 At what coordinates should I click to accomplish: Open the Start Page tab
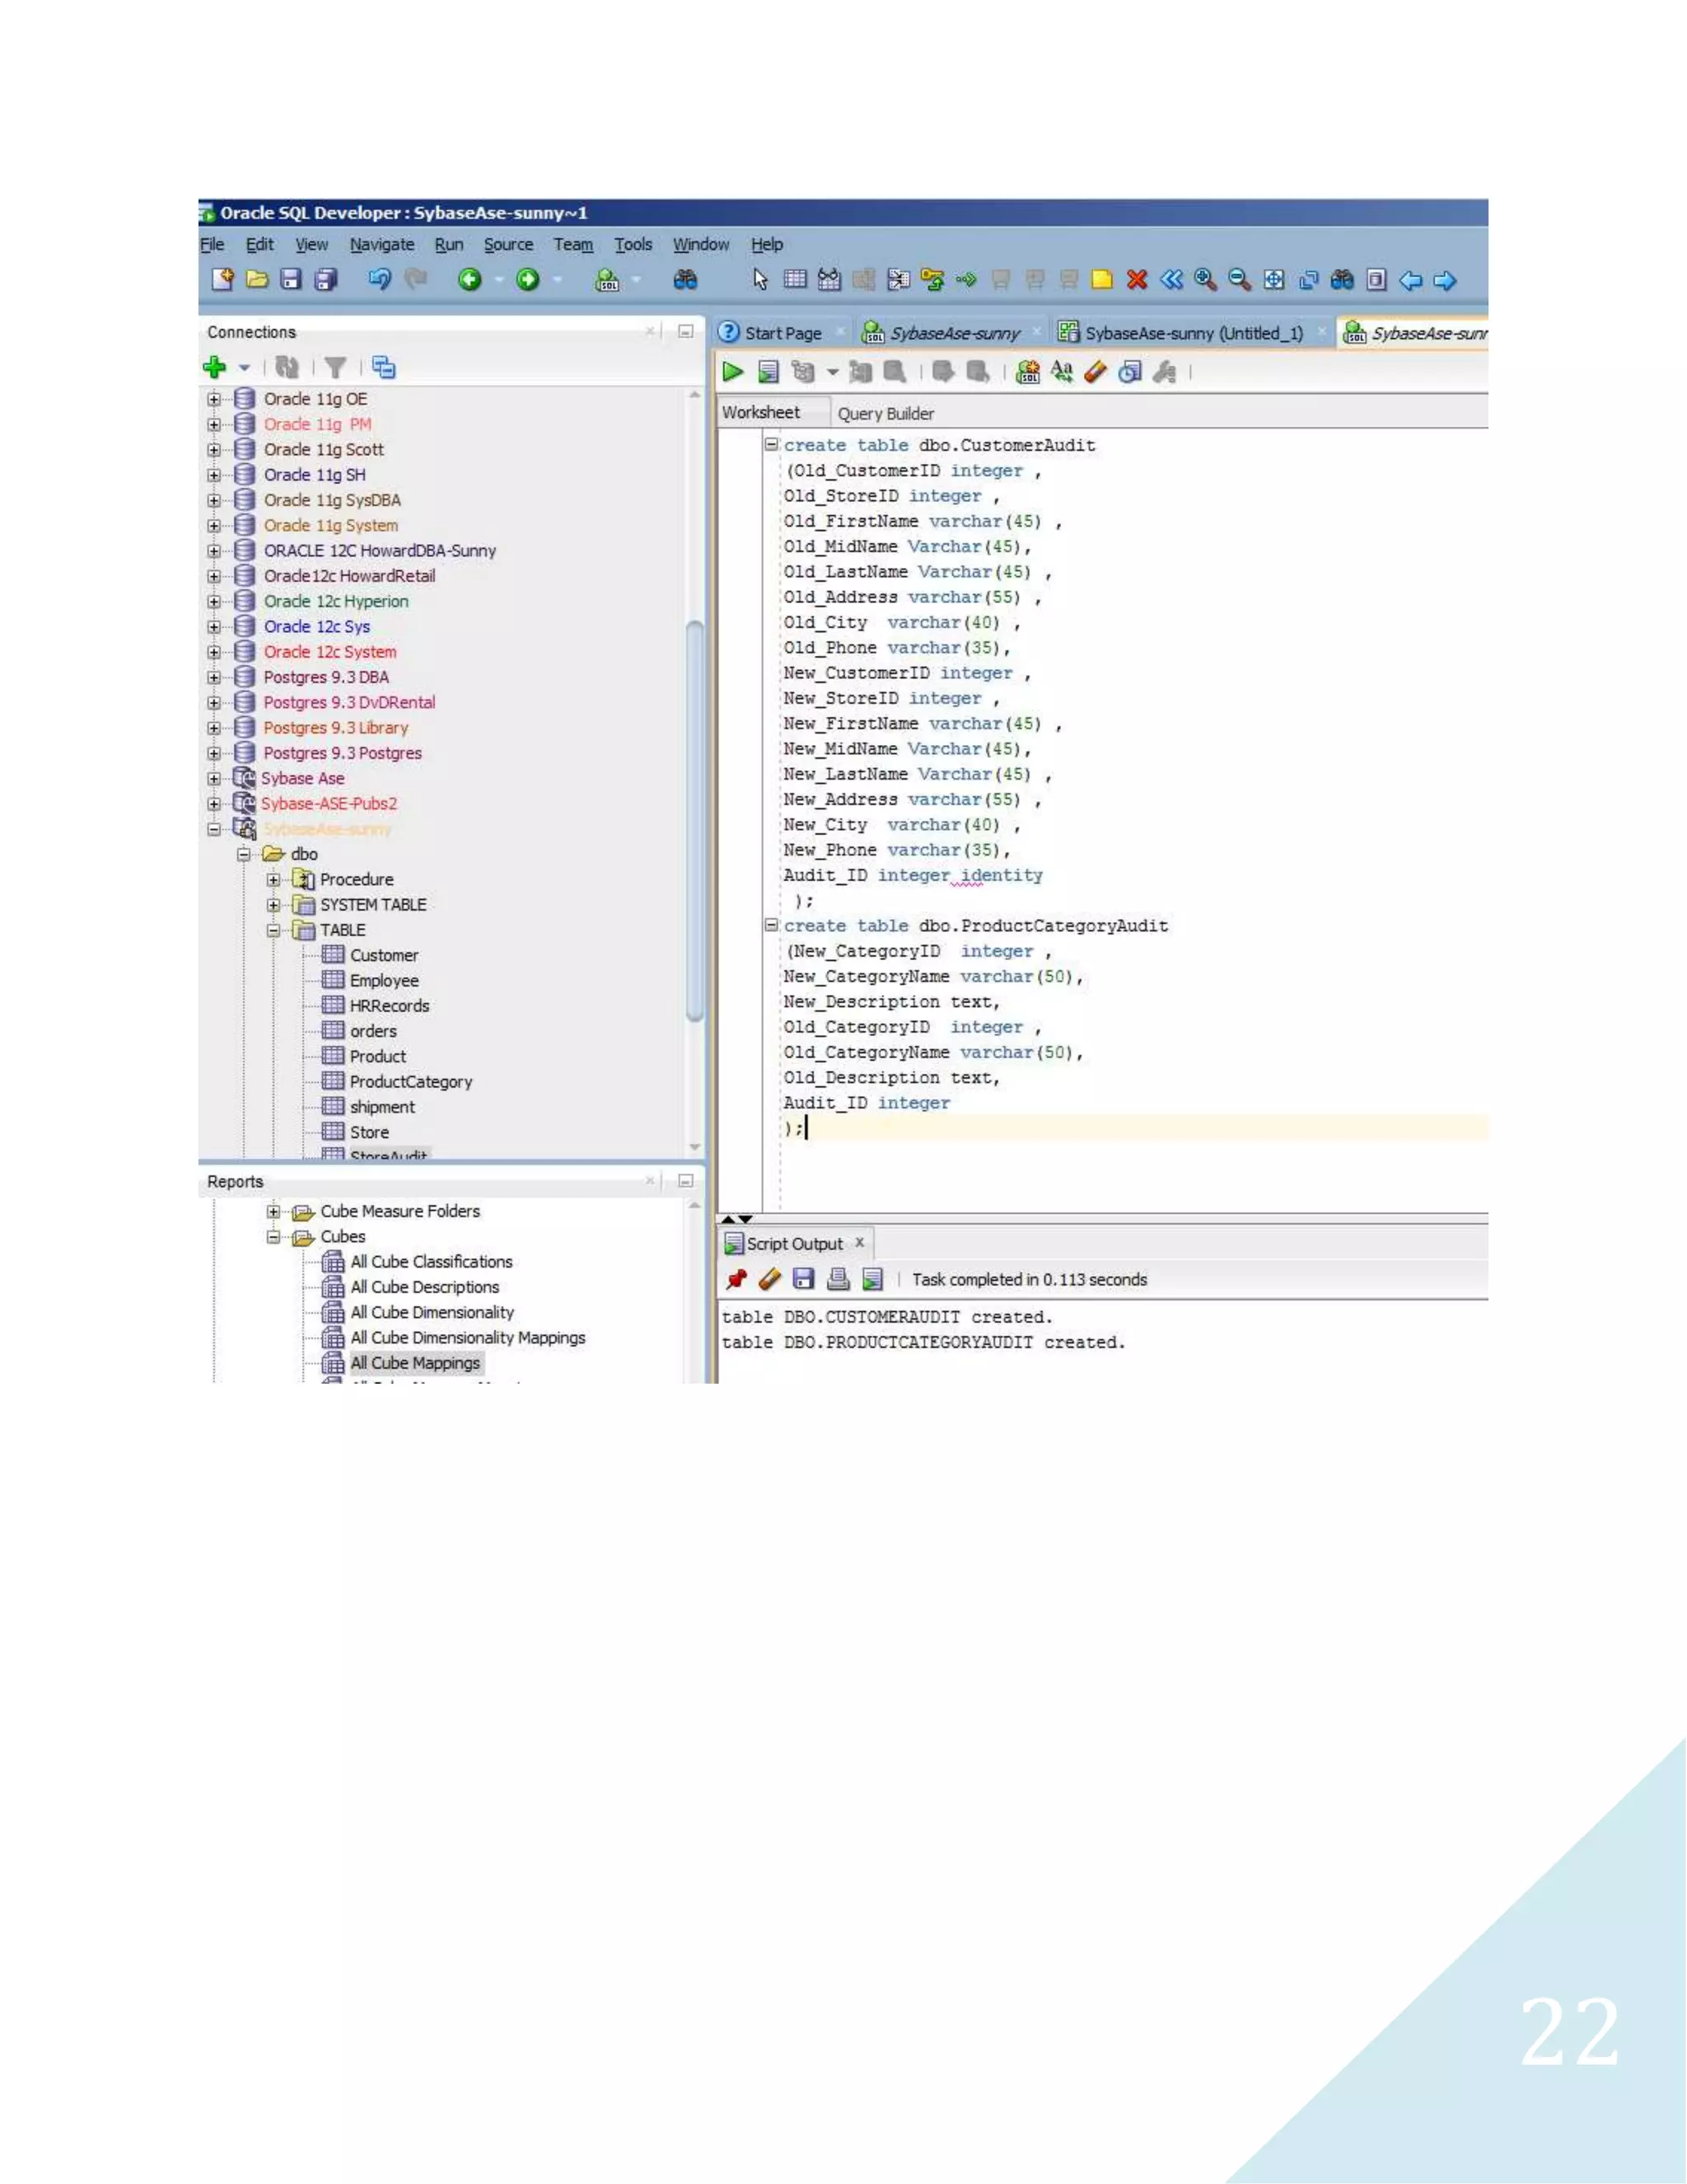[x=783, y=333]
